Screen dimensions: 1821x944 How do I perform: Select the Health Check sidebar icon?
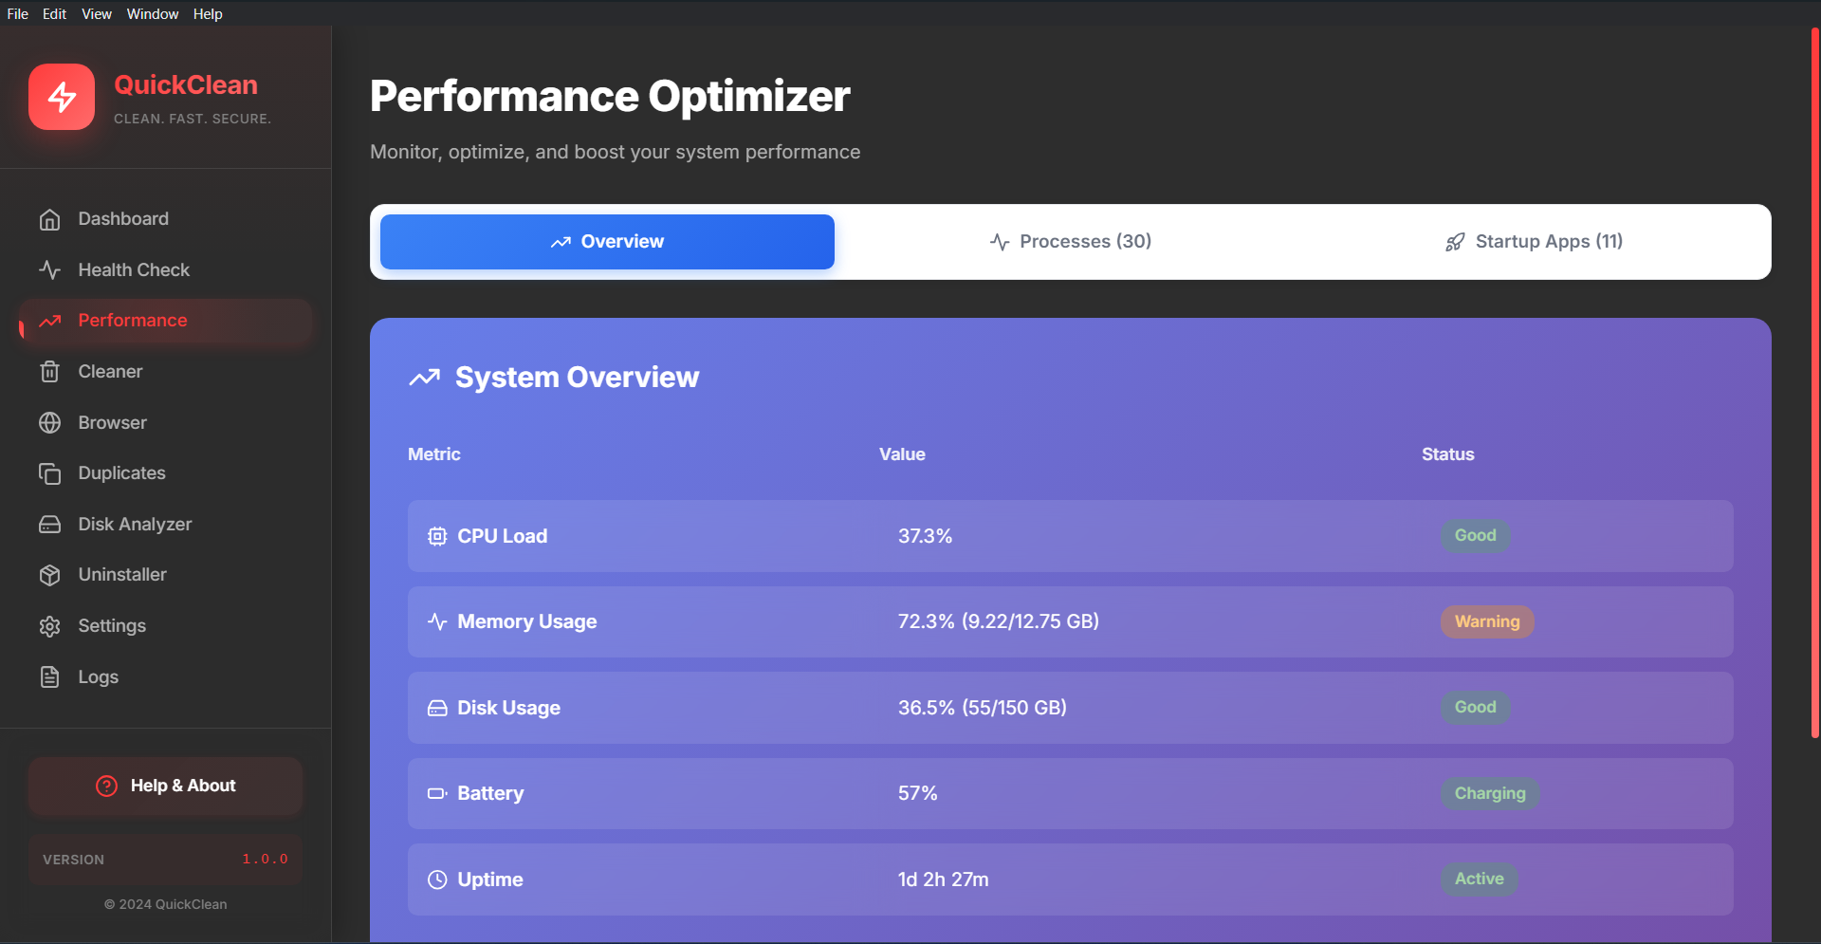tap(50, 269)
